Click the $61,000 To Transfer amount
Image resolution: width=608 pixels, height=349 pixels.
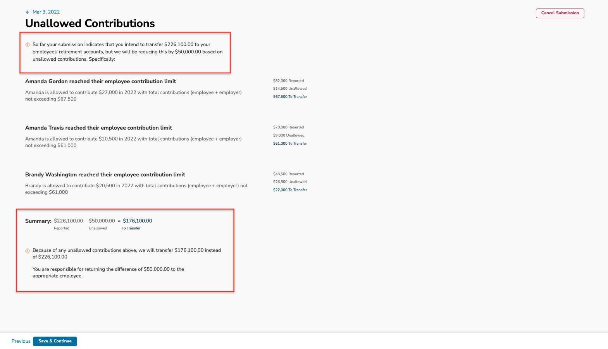pos(290,144)
